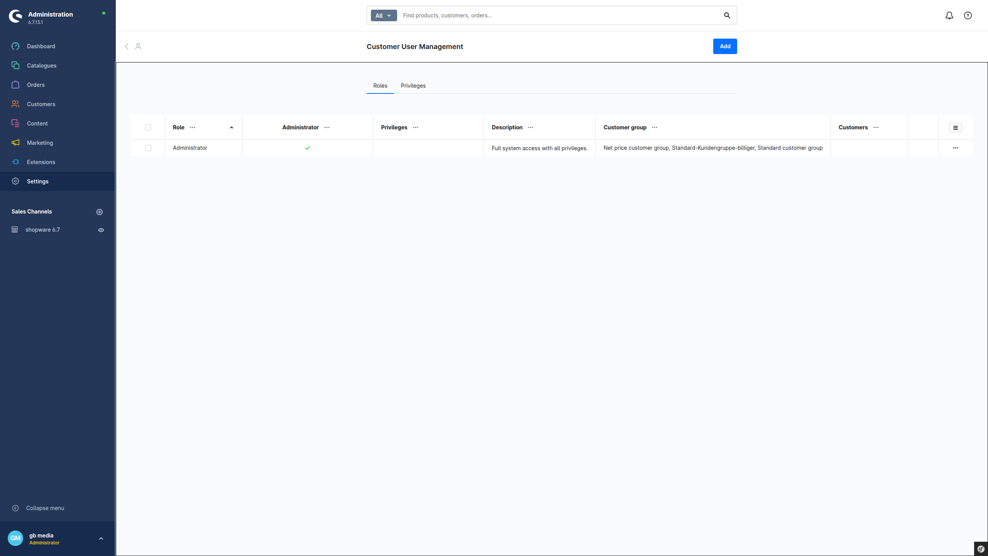Open Symfony debug toolbar icon
Viewport: 988px width, 556px height.
coord(981,549)
